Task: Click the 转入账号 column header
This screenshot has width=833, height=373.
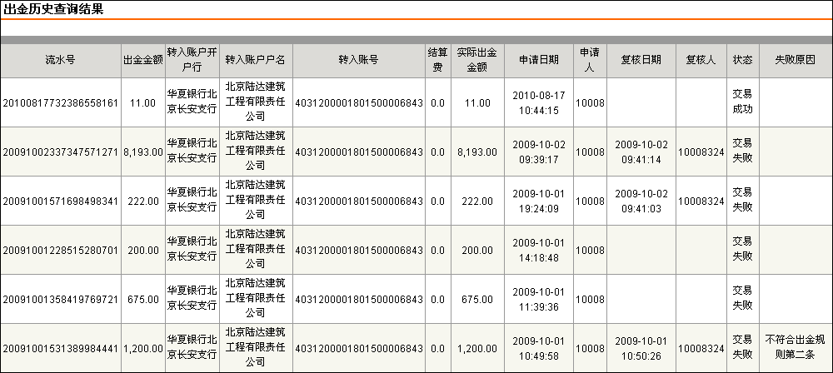Action: (x=358, y=60)
